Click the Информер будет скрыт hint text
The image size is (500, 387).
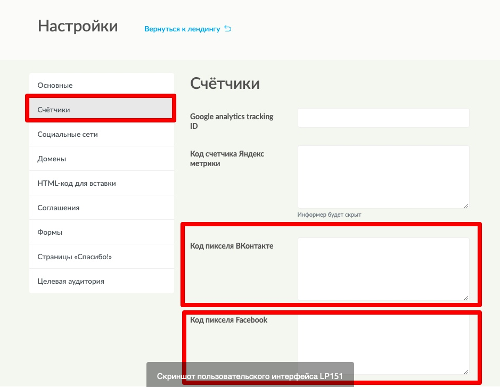329,215
